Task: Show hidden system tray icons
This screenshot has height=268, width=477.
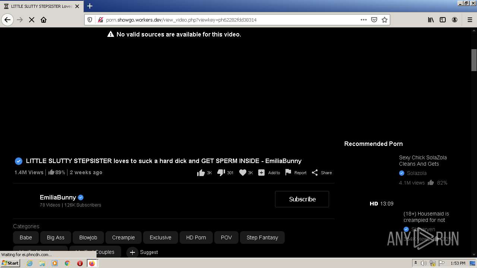Action: [x=416, y=263]
